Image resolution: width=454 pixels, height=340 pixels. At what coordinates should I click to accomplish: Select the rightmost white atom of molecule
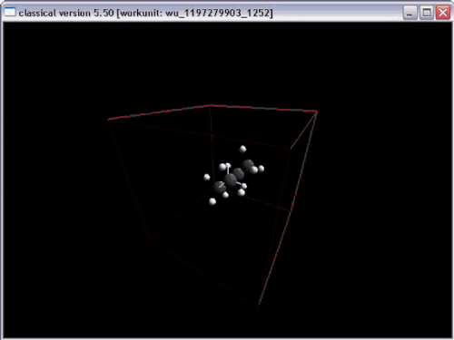click(262, 169)
